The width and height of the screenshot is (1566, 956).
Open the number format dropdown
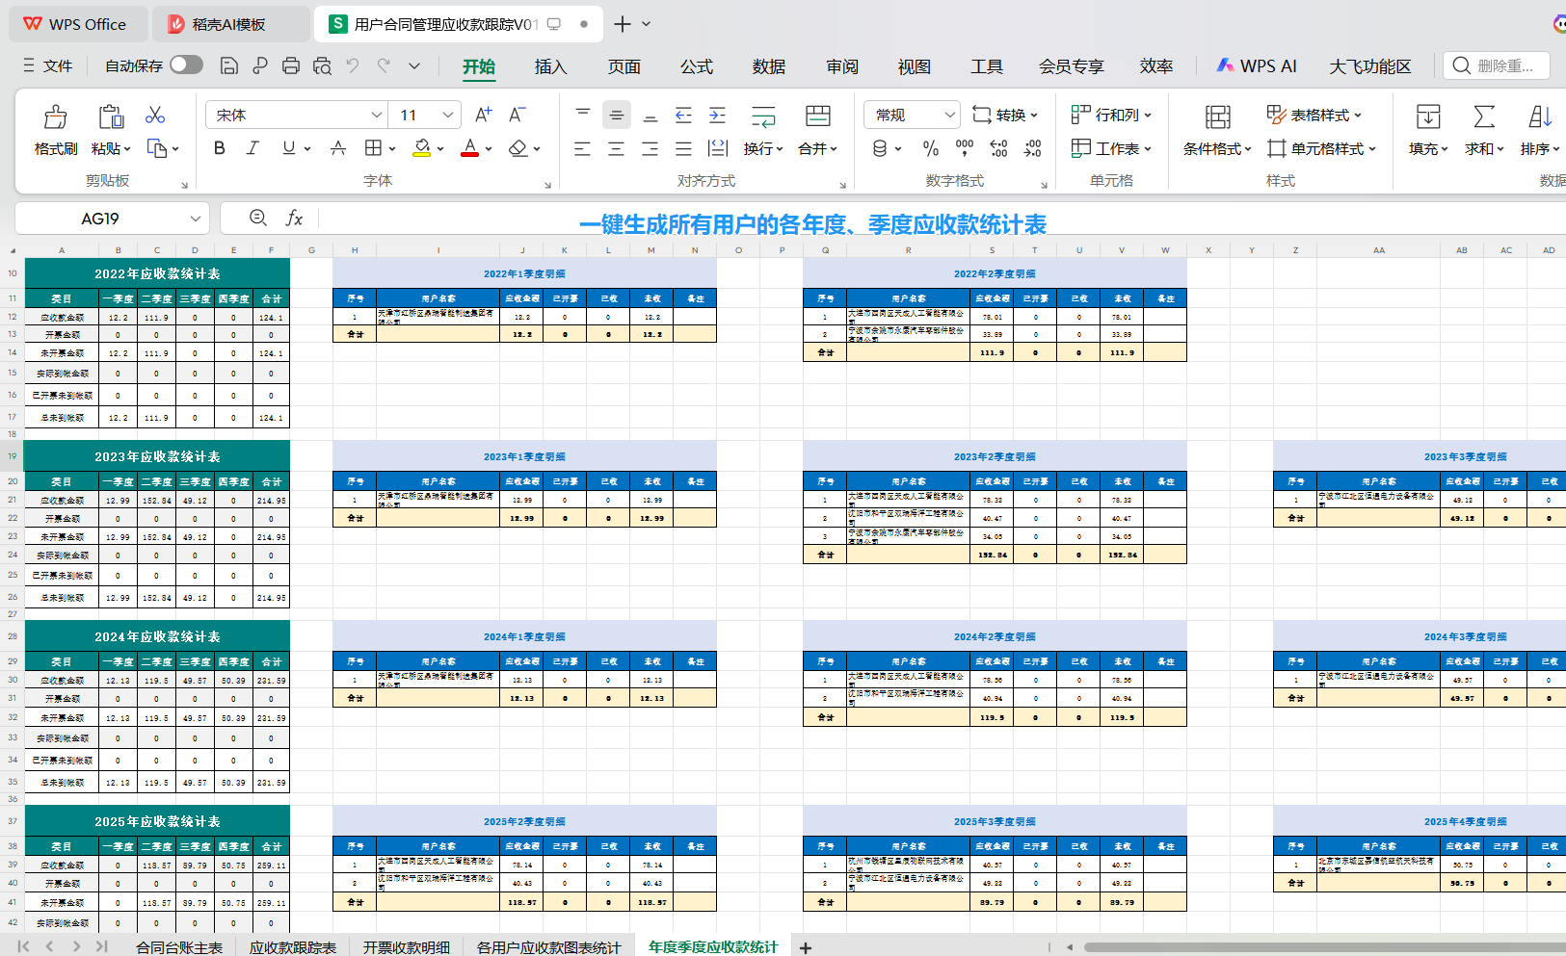click(950, 115)
